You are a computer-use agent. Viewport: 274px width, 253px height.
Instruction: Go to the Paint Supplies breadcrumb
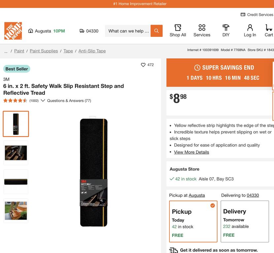click(44, 51)
